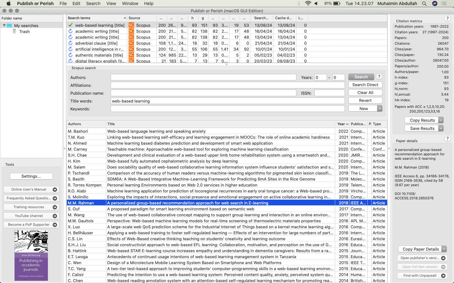The height and width of the screenshot is (283, 454).
Task: Select My searches folder icon
Action: tap(9, 25)
